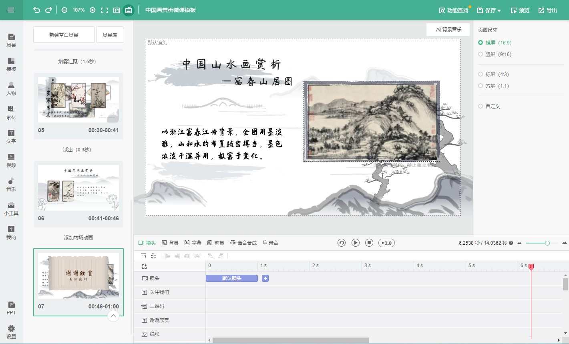The image size is (569, 344).
Task: Open 语音合成 speech synthesis tab
Action: click(243, 243)
